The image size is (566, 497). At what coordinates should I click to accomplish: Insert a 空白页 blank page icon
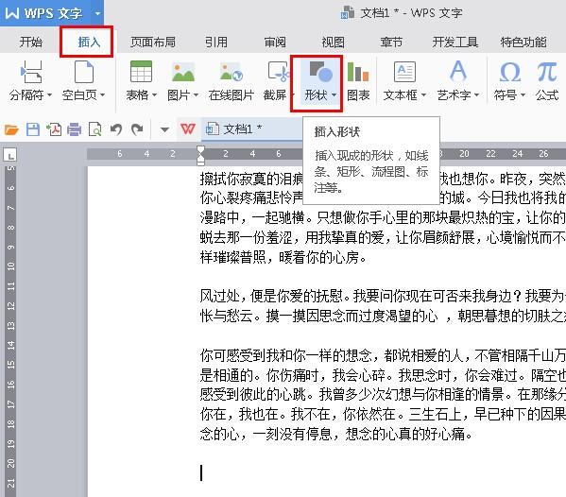tap(84, 72)
